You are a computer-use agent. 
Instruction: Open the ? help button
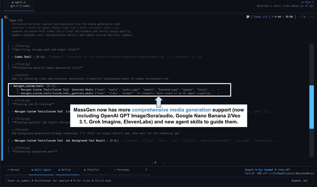coord(146,170)
